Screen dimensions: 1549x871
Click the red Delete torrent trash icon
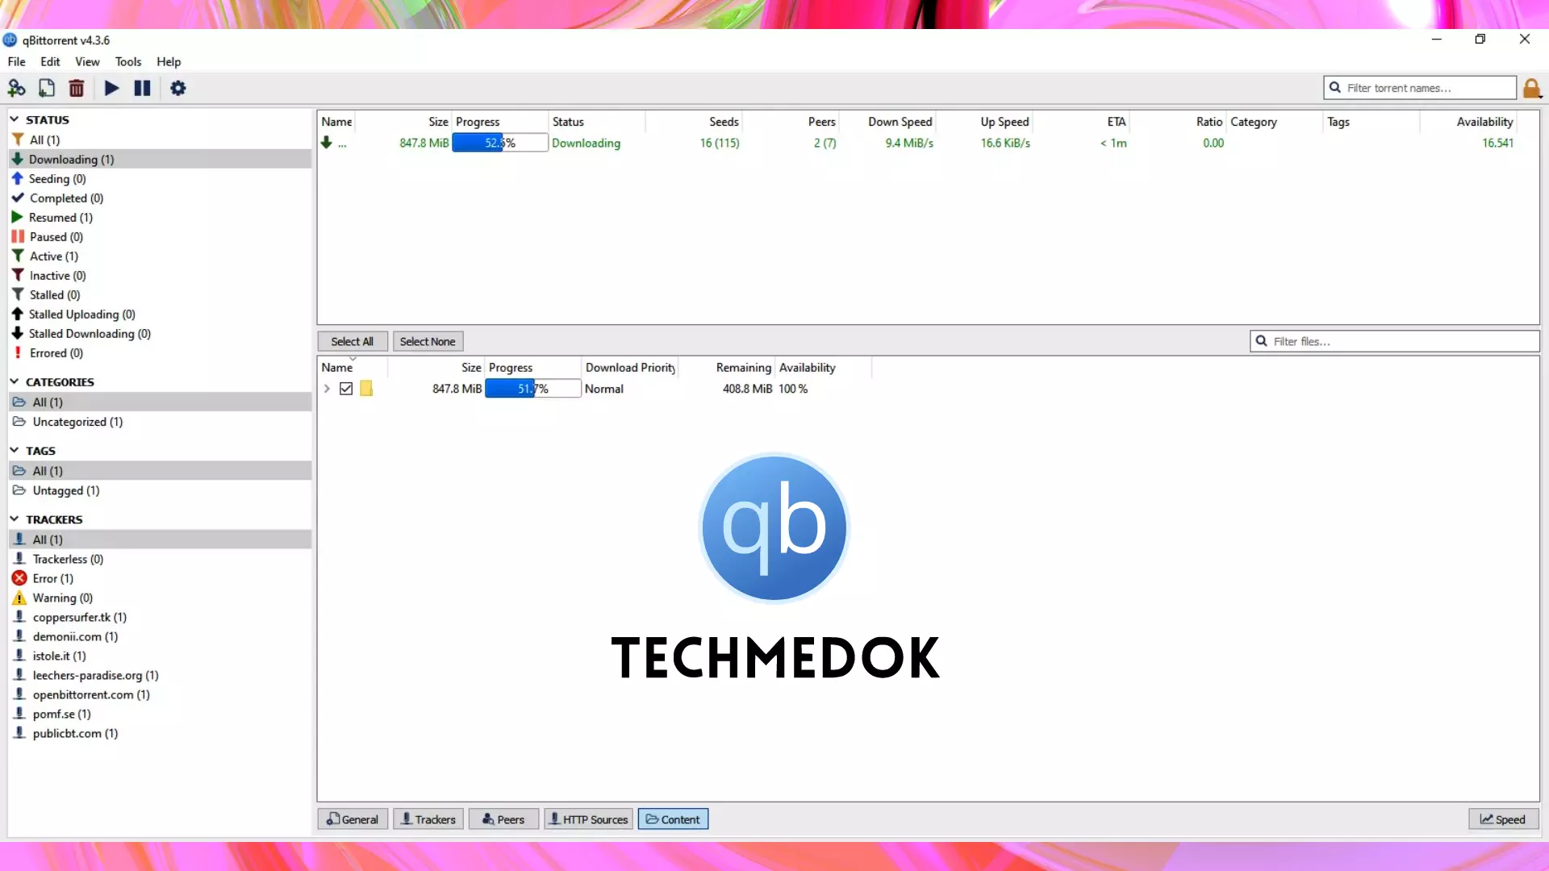(x=77, y=88)
